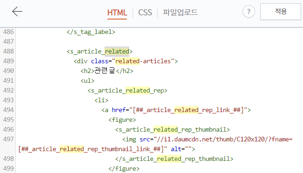
Task: Select line number 497 in gutter
Action: click(8, 139)
